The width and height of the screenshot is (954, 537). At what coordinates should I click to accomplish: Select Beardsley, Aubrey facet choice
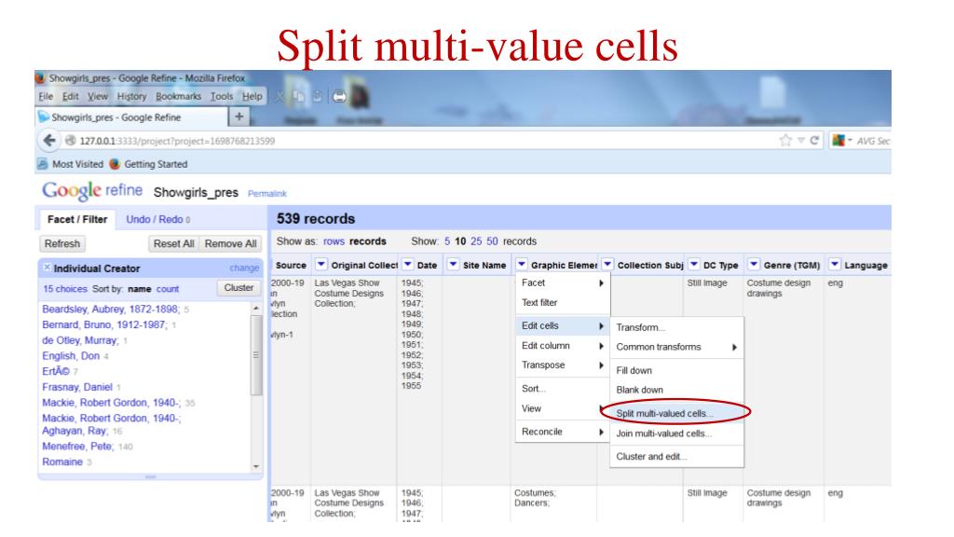[110, 310]
